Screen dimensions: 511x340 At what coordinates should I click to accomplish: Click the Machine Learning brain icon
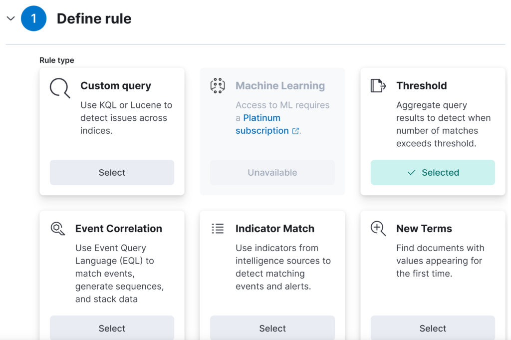[x=218, y=86]
